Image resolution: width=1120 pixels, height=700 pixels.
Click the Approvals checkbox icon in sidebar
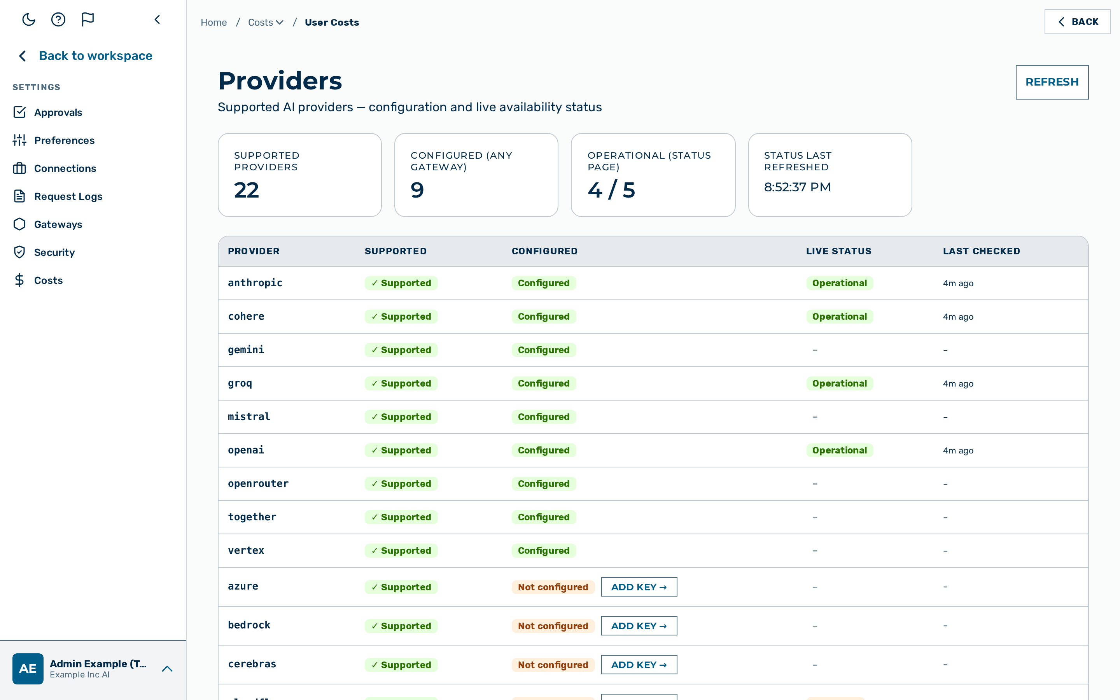tap(19, 112)
